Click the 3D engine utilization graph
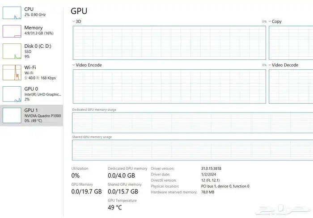The image size is (313, 218). (x=169, y=43)
